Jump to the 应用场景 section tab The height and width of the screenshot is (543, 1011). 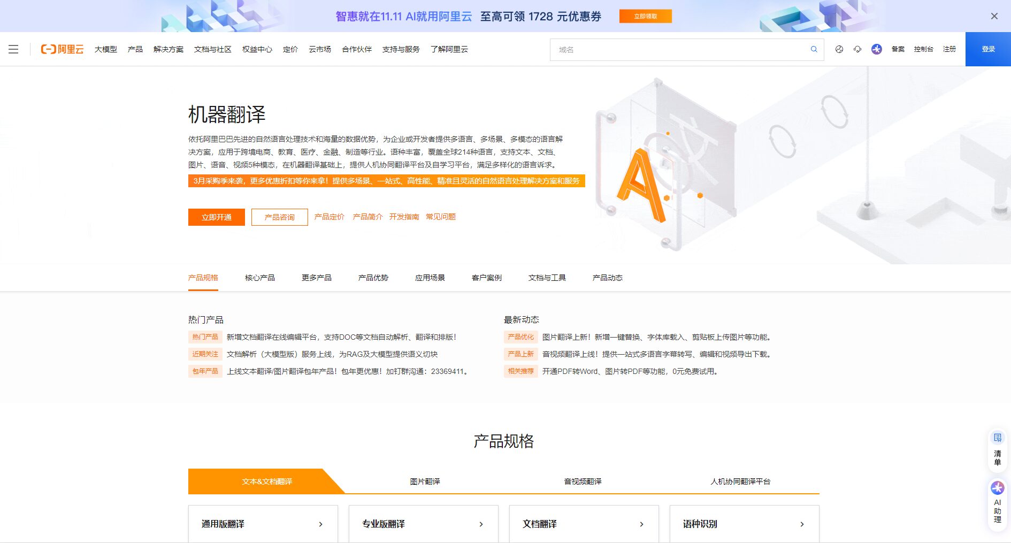coord(429,278)
